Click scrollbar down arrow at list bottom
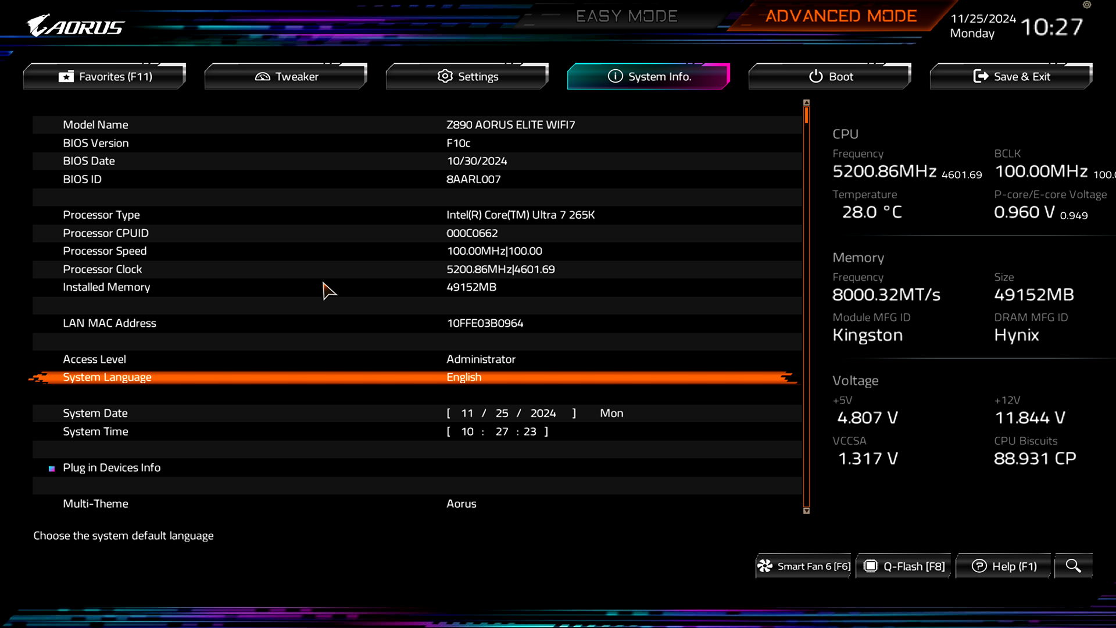Image resolution: width=1116 pixels, height=628 pixels. click(806, 511)
